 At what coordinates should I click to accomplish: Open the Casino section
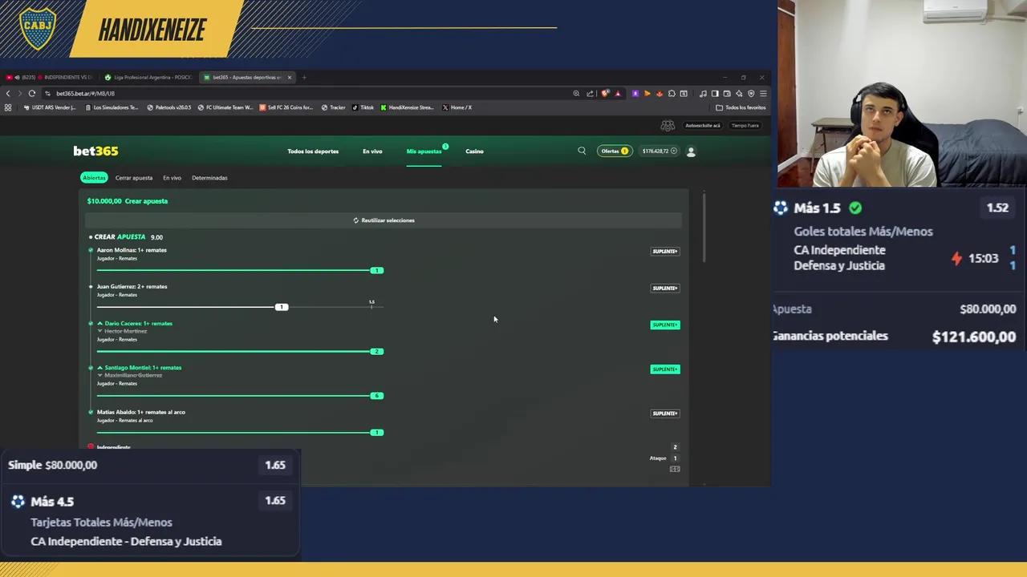tap(474, 151)
